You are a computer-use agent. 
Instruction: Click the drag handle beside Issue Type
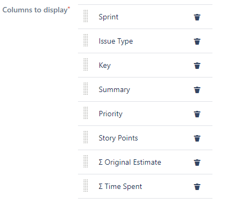click(x=86, y=40)
